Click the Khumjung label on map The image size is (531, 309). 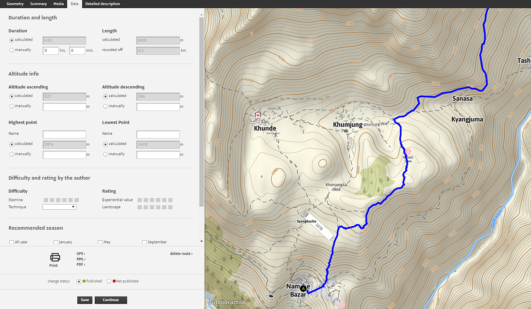(x=348, y=124)
